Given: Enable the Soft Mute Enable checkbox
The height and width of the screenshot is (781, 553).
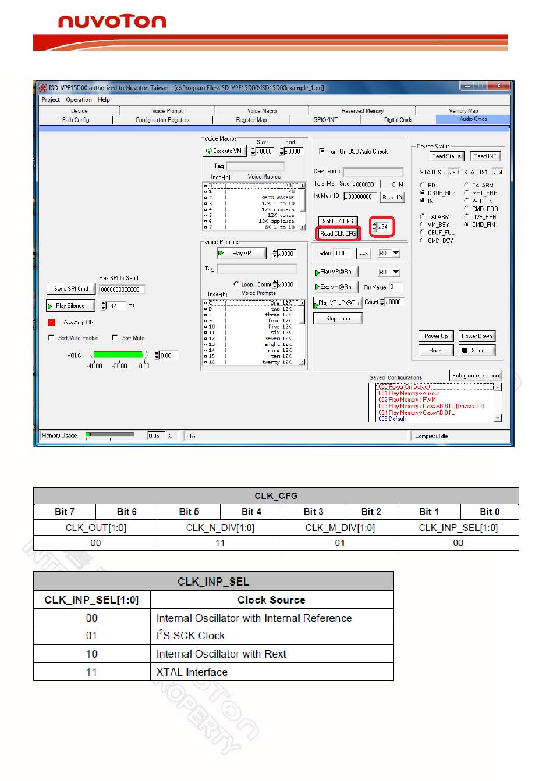Looking at the screenshot, I should tap(51, 338).
